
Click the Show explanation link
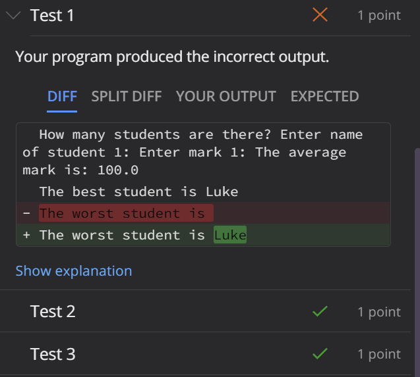click(x=74, y=271)
